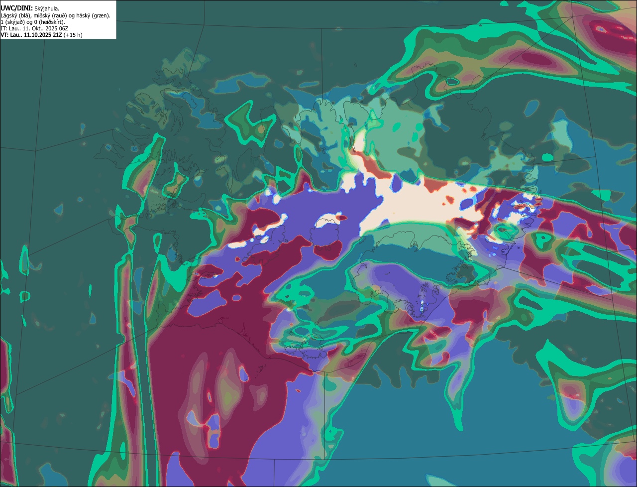637x487 pixels.
Task: Click the "háský (græn)" legend text
Action: click(x=93, y=16)
